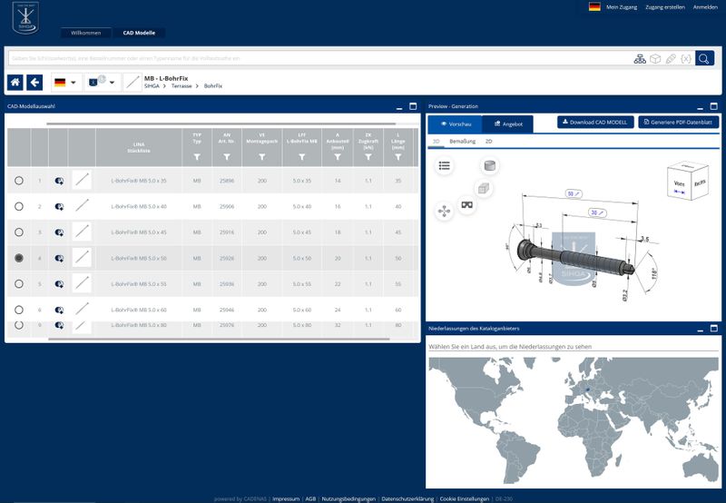Go back with the left arrow button

click(x=34, y=83)
